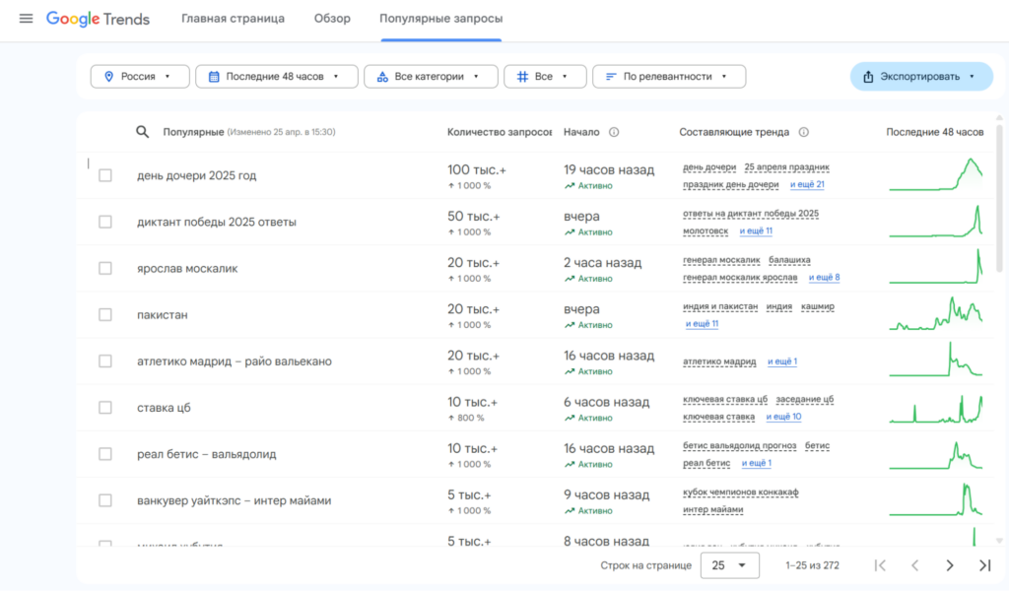Click и ещё 1 beside атлетико мадрид
This screenshot has height=591, width=1009.
(x=781, y=361)
